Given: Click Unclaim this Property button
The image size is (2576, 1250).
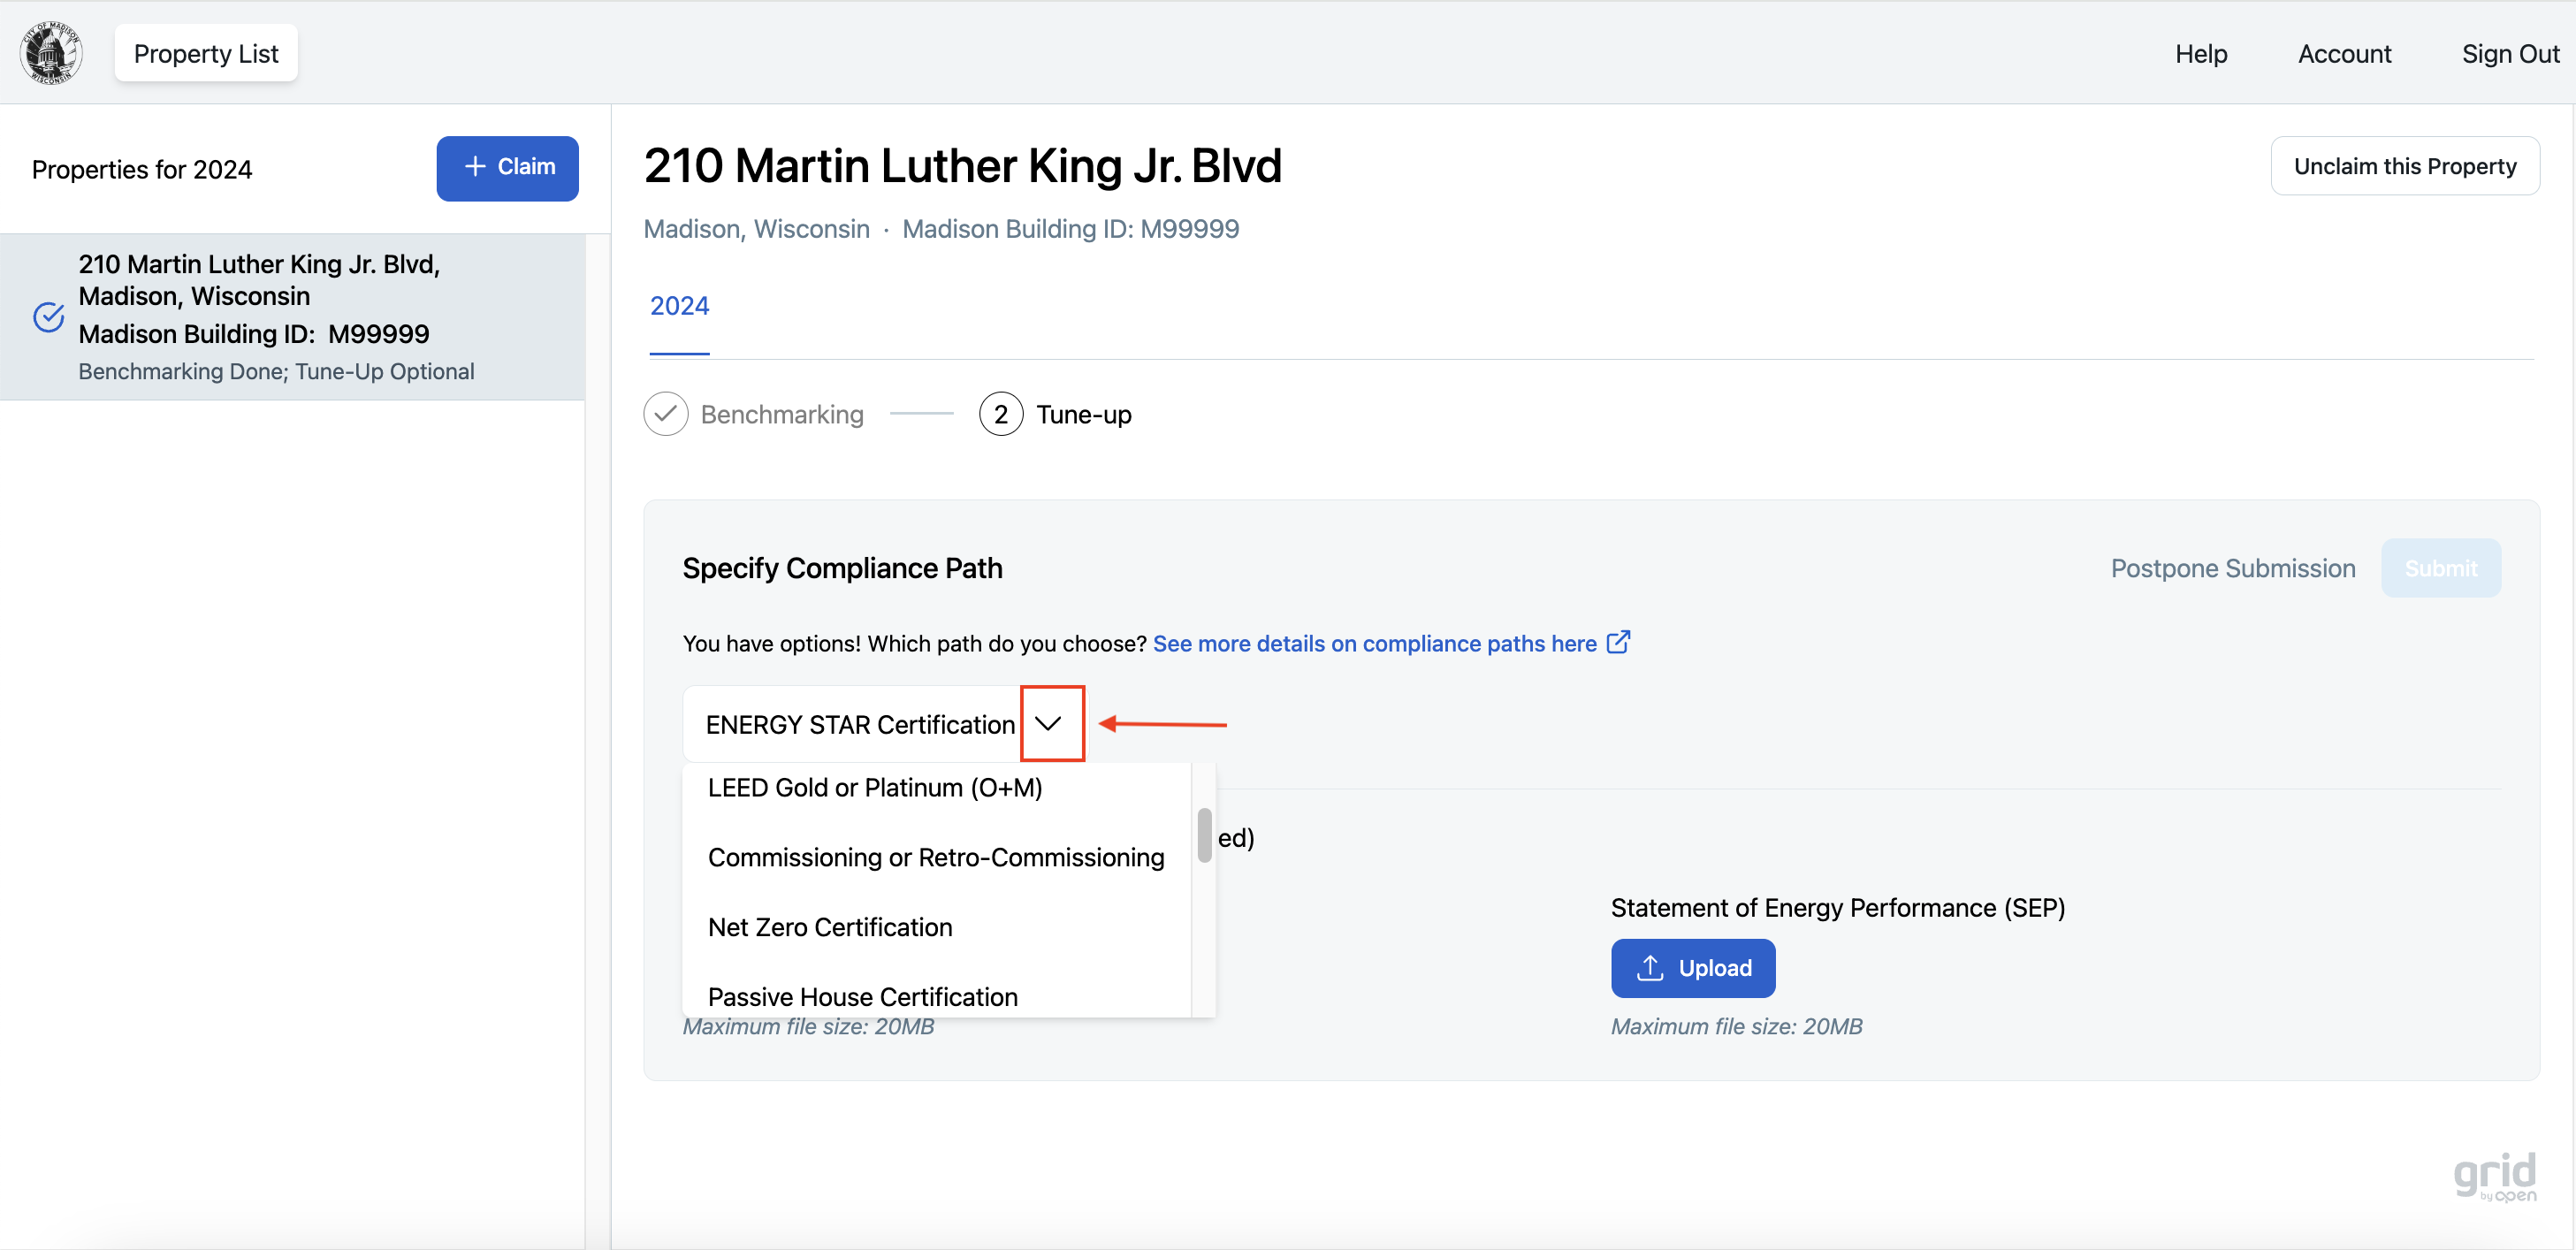Looking at the screenshot, I should click(2404, 166).
